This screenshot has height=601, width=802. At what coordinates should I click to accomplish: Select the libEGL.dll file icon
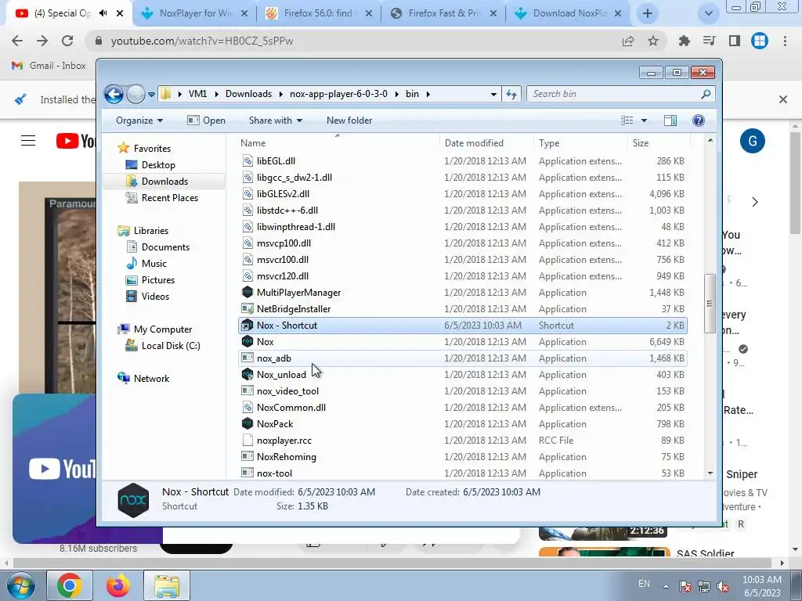pos(247,161)
